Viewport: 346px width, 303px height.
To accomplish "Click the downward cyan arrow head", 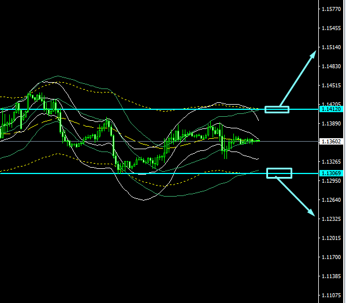I will coord(311,212).
